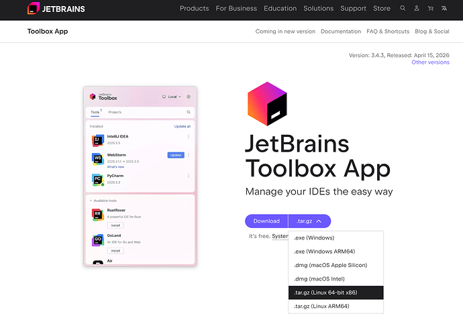The height and width of the screenshot is (318, 463).
Task: Click the JetBrains logo in header
Action: click(56, 9)
